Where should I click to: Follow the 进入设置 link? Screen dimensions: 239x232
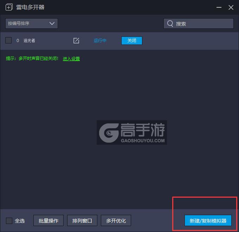click(71, 59)
